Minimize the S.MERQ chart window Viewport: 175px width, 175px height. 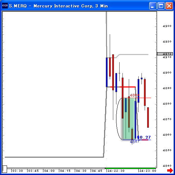(153, 6)
